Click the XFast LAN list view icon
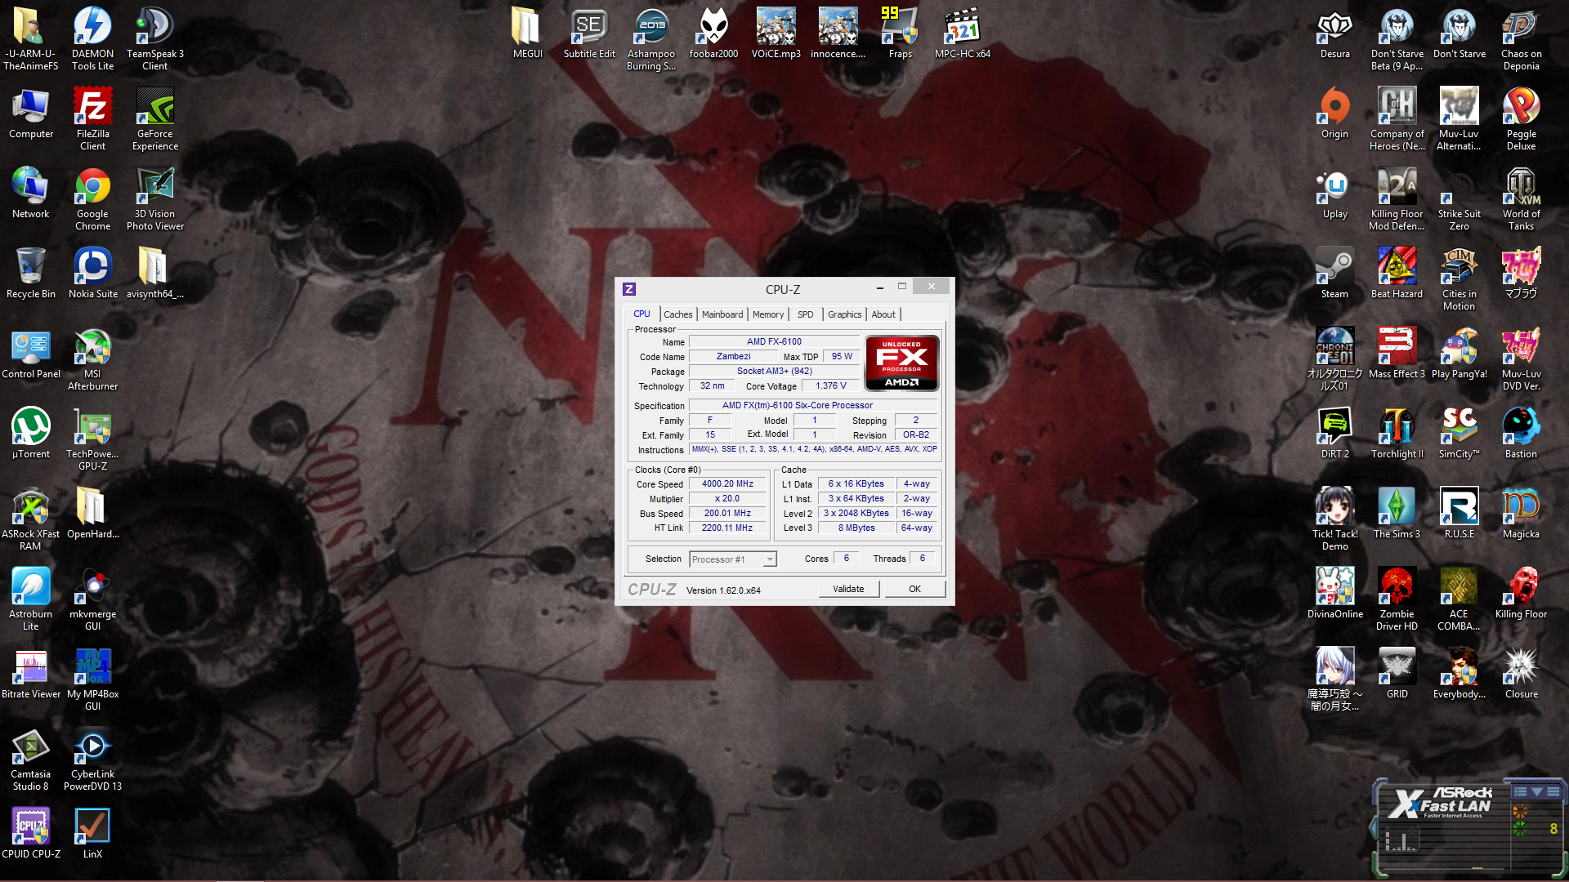This screenshot has height=882, width=1569. (1520, 791)
